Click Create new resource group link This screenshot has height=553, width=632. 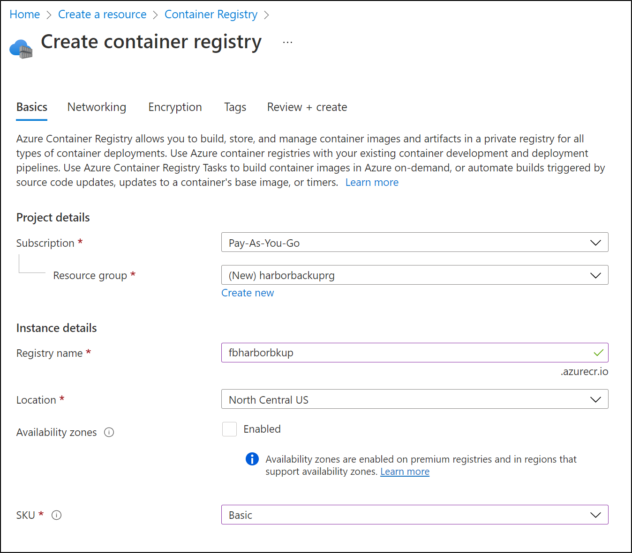click(x=248, y=293)
